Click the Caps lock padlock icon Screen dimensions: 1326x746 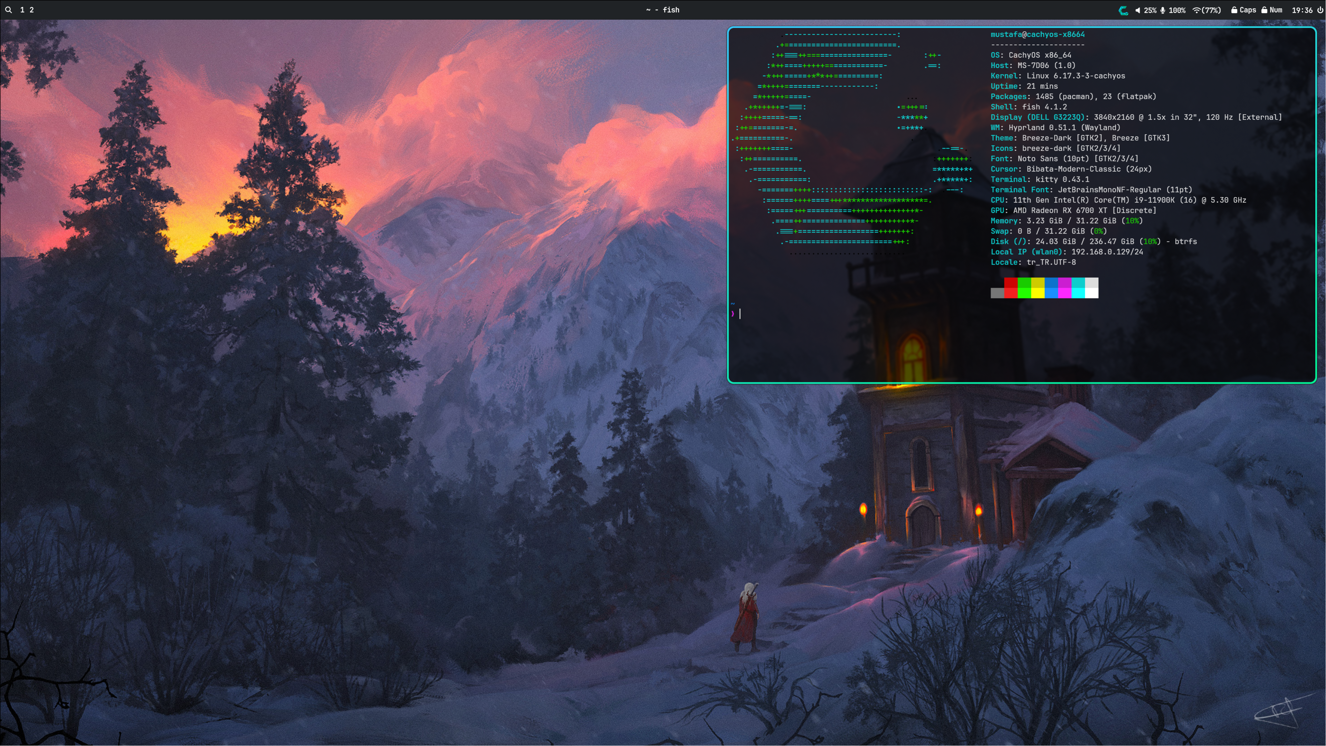tap(1234, 10)
